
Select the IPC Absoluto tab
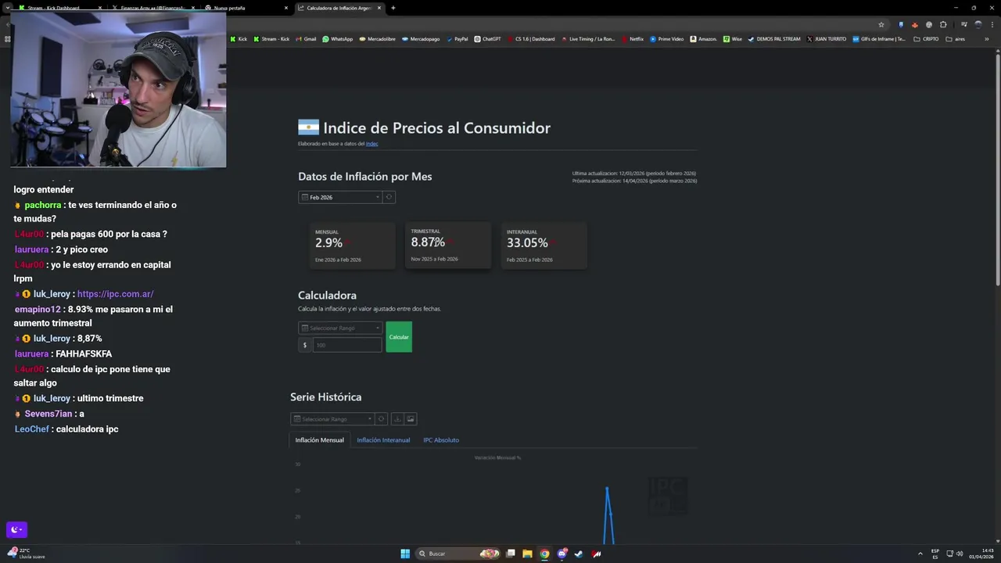[x=441, y=440]
